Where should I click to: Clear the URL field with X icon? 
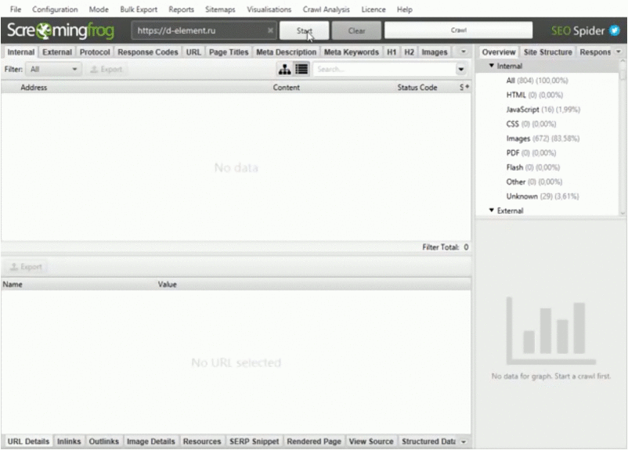270,31
